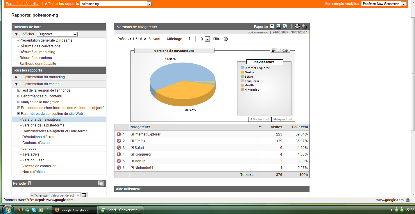The image size is (415, 214).
Task: Click Suivant pagination link
Action: pyautogui.click(x=154, y=39)
